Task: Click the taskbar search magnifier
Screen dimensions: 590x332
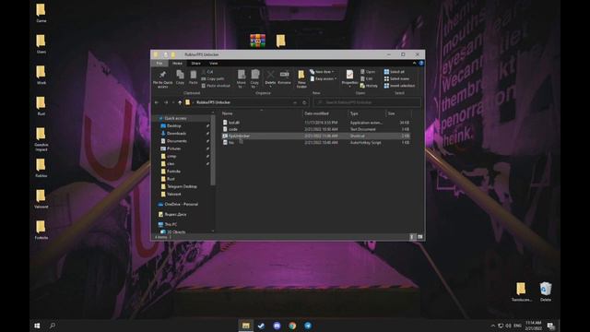Action: click(x=53, y=326)
